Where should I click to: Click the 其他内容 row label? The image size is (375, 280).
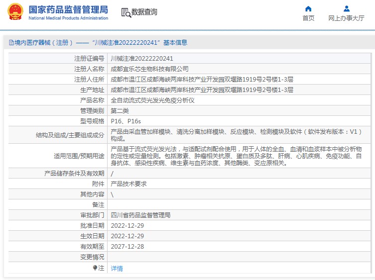click(92, 194)
